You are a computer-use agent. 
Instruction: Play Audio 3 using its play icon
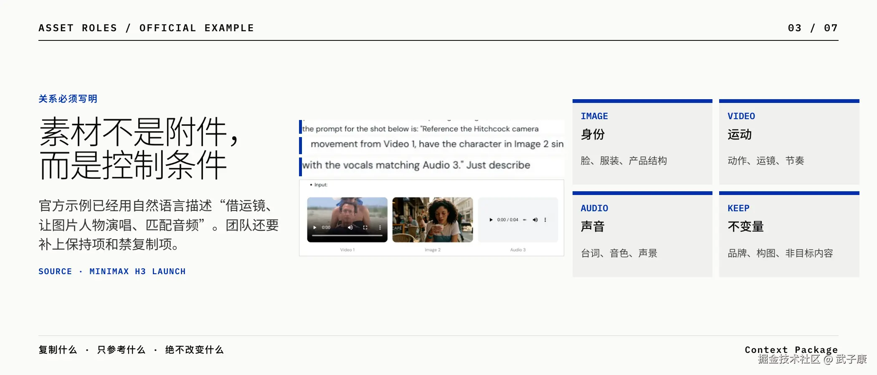491,220
